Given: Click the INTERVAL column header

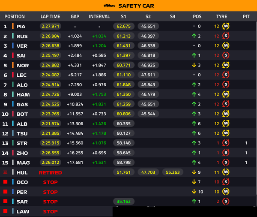Looking at the screenshot, I should pyautogui.click(x=99, y=17).
